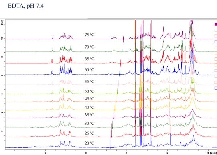Click the legend box for 20 °C spectrum
Screen dimensions: 217x155
(216, 88)
